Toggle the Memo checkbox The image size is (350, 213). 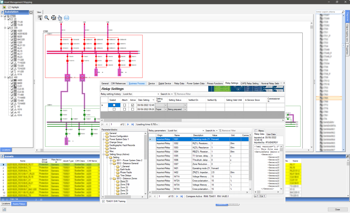(256, 131)
